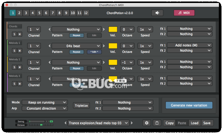Click the Load button
Screen dimensions: 223x134
click(194, 123)
